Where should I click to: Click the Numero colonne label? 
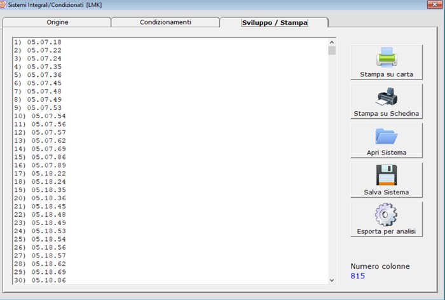380,266
